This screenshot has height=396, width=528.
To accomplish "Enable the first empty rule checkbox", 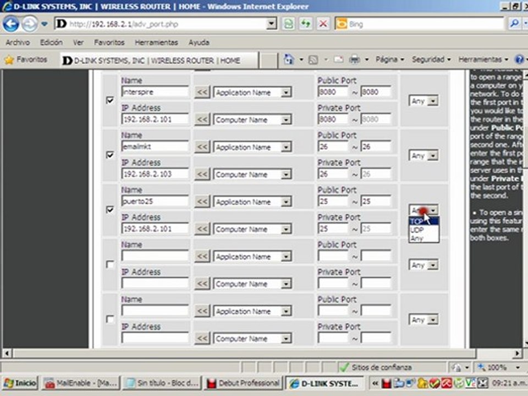I will 110,265.
